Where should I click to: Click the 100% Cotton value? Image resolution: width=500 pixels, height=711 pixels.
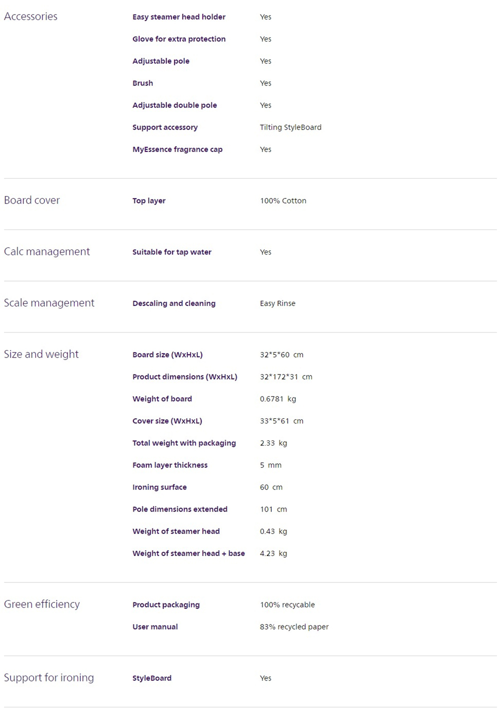pos(283,200)
